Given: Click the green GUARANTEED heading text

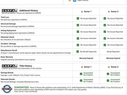Looking at the screenshot, I should coord(21,87).
